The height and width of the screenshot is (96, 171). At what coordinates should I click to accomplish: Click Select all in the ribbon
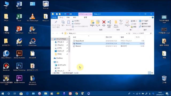[144, 21]
